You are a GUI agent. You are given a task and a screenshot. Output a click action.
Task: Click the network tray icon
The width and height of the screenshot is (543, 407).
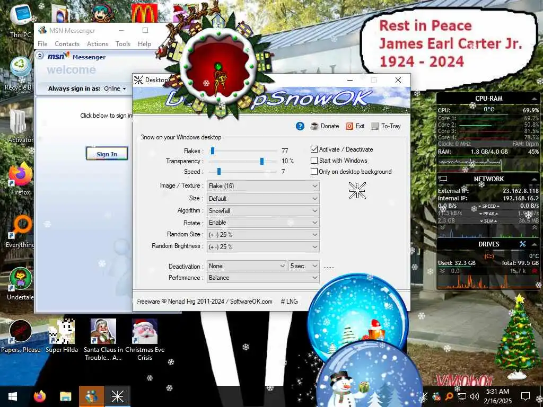click(x=462, y=396)
